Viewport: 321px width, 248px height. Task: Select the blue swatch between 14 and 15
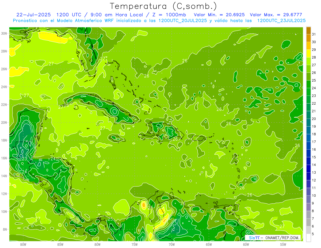click(x=308, y=161)
